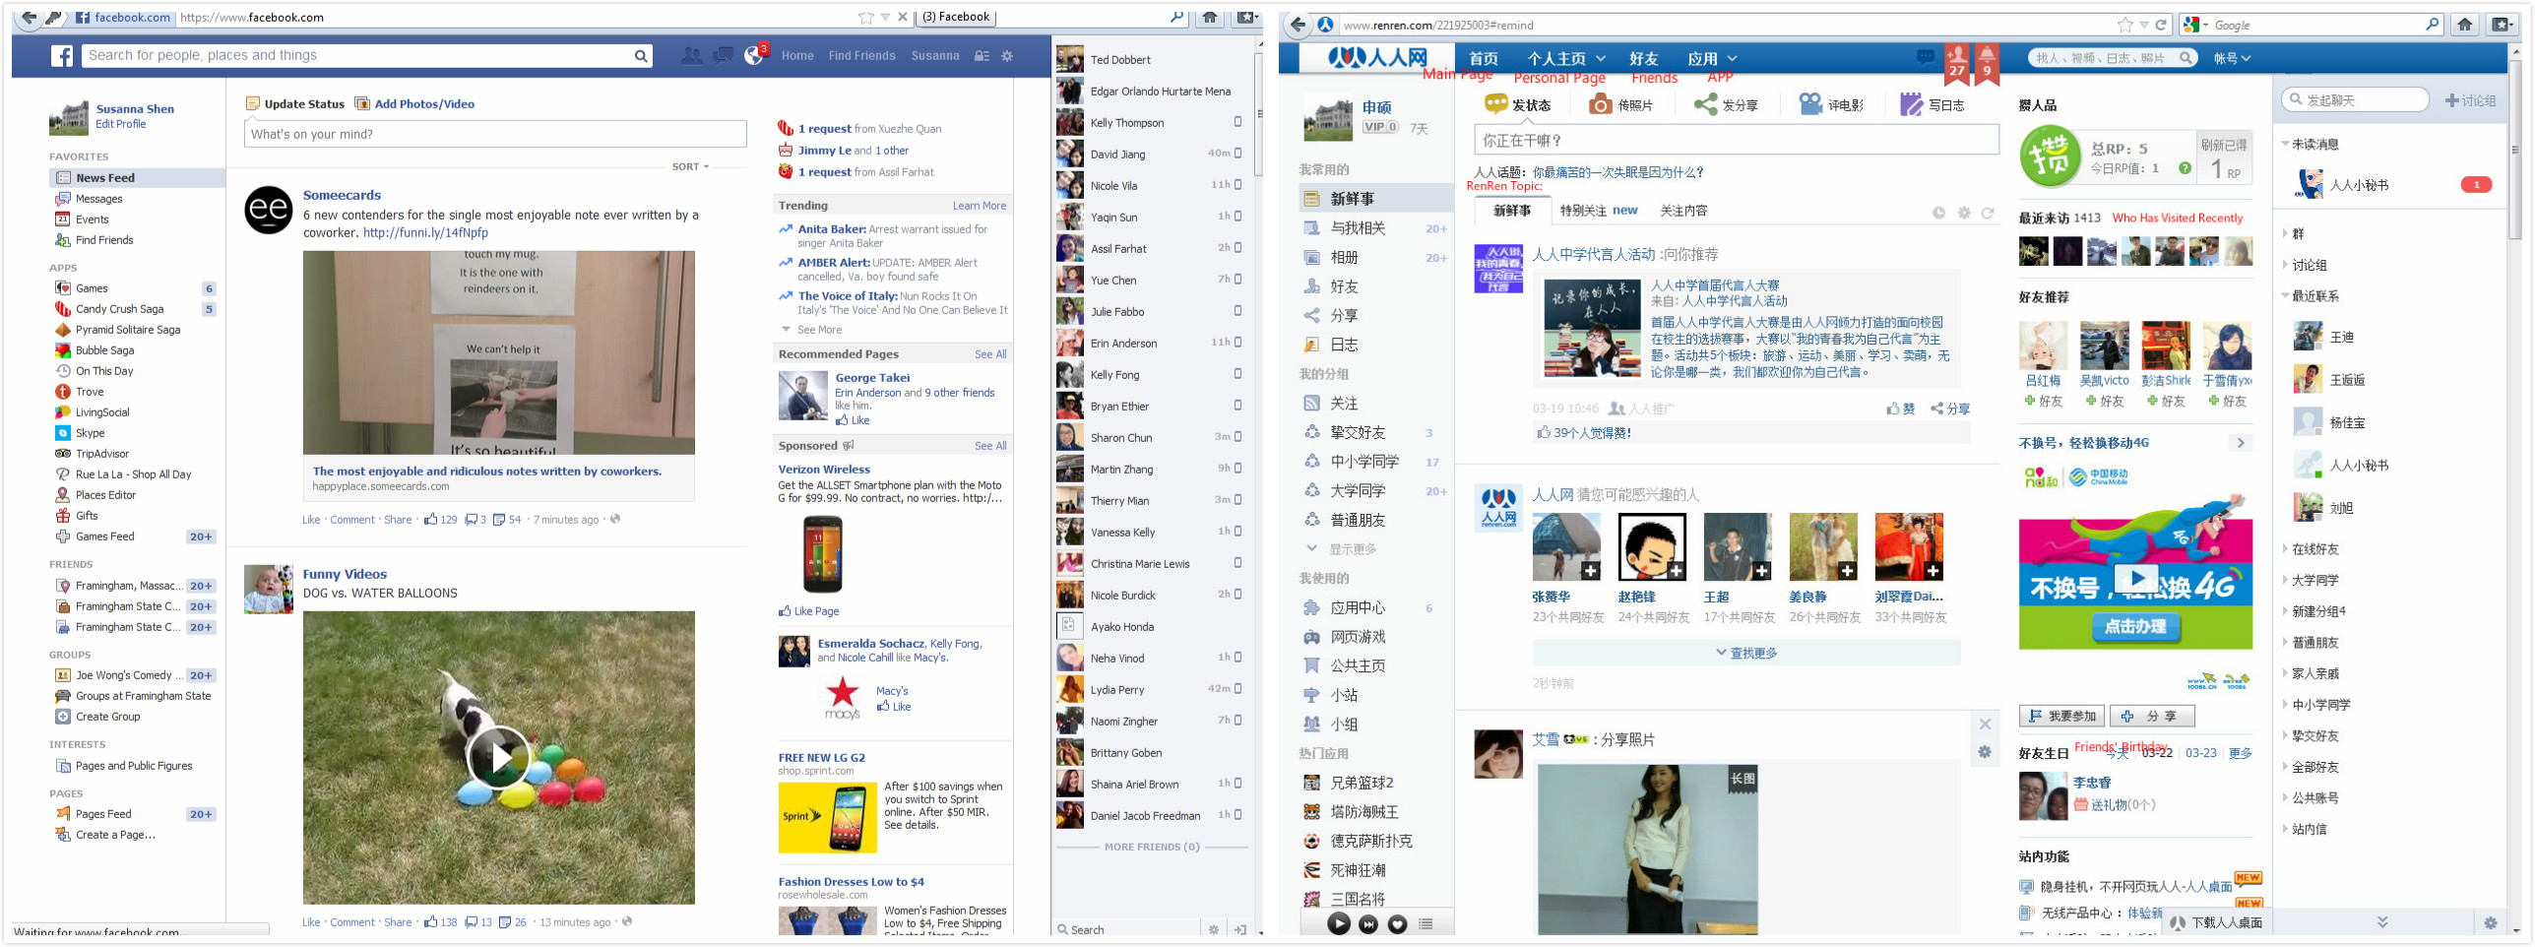Click the Facebook logo icon
This screenshot has width=2535, height=947.
(62, 56)
